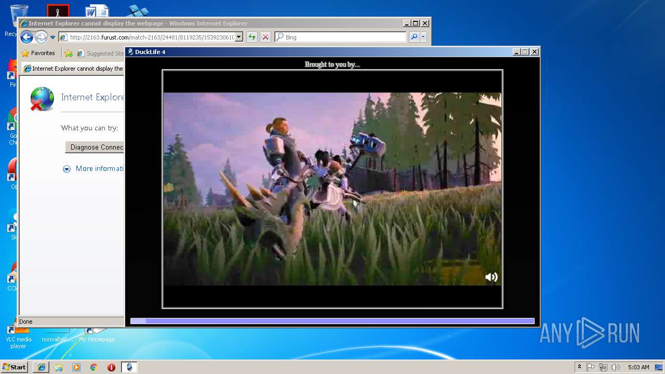This screenshot has width=665, height=374.
Task: Expand More information section
Action: [x=94, y=168]
